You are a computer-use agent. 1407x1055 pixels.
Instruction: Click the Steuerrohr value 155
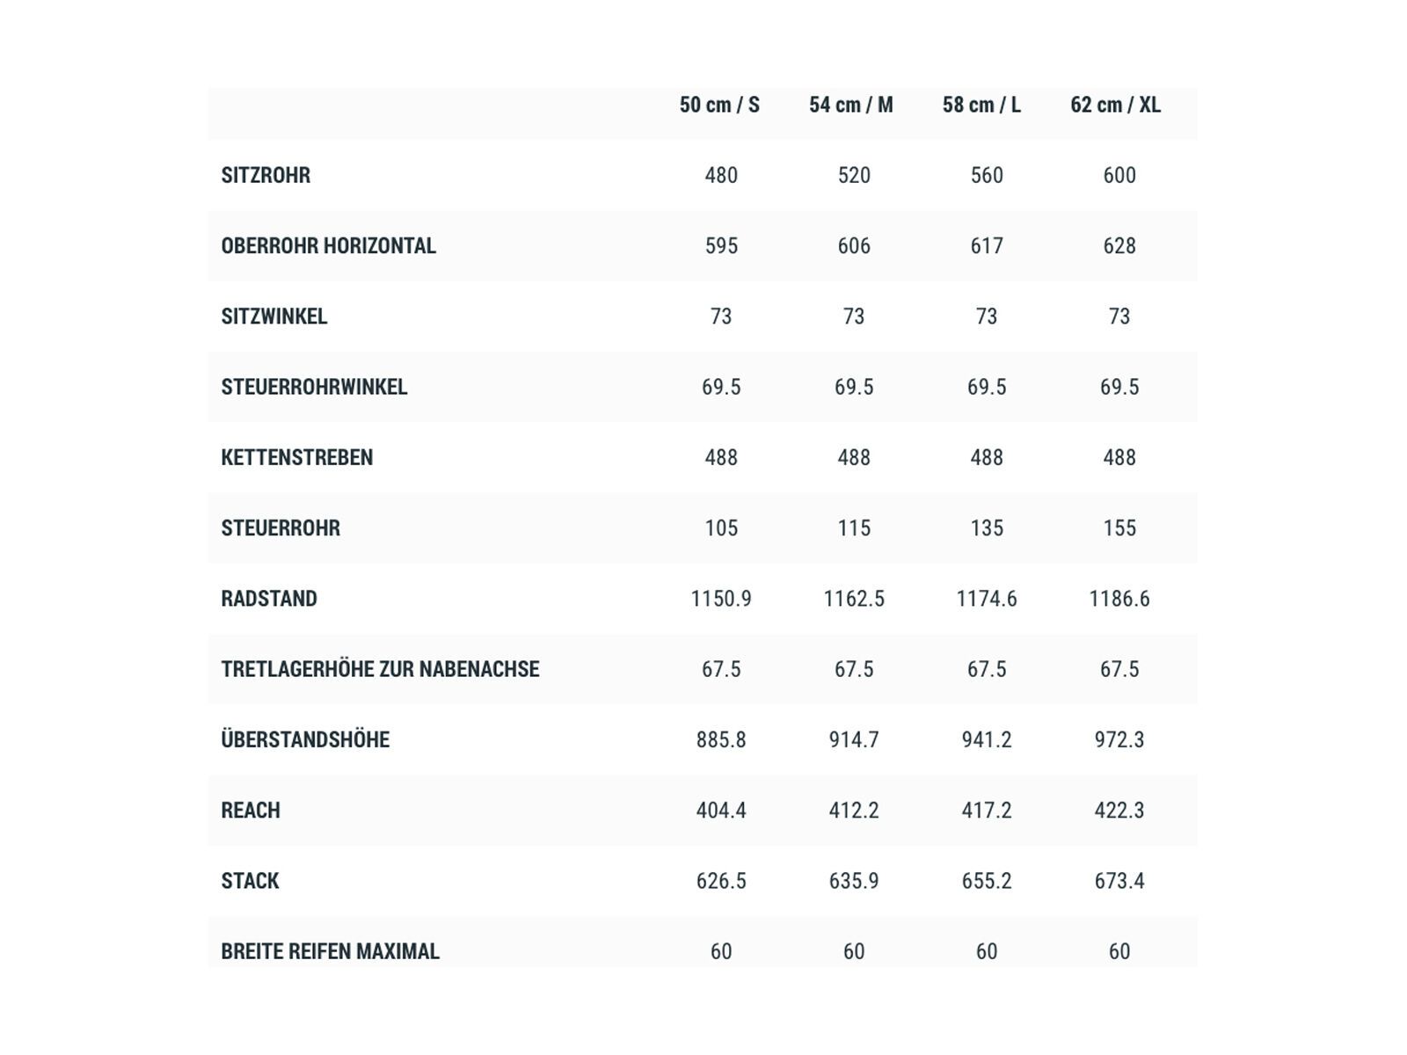tap(1119, 528)
